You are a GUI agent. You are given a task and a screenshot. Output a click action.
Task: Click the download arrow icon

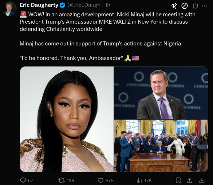click(x=202, y=180)
